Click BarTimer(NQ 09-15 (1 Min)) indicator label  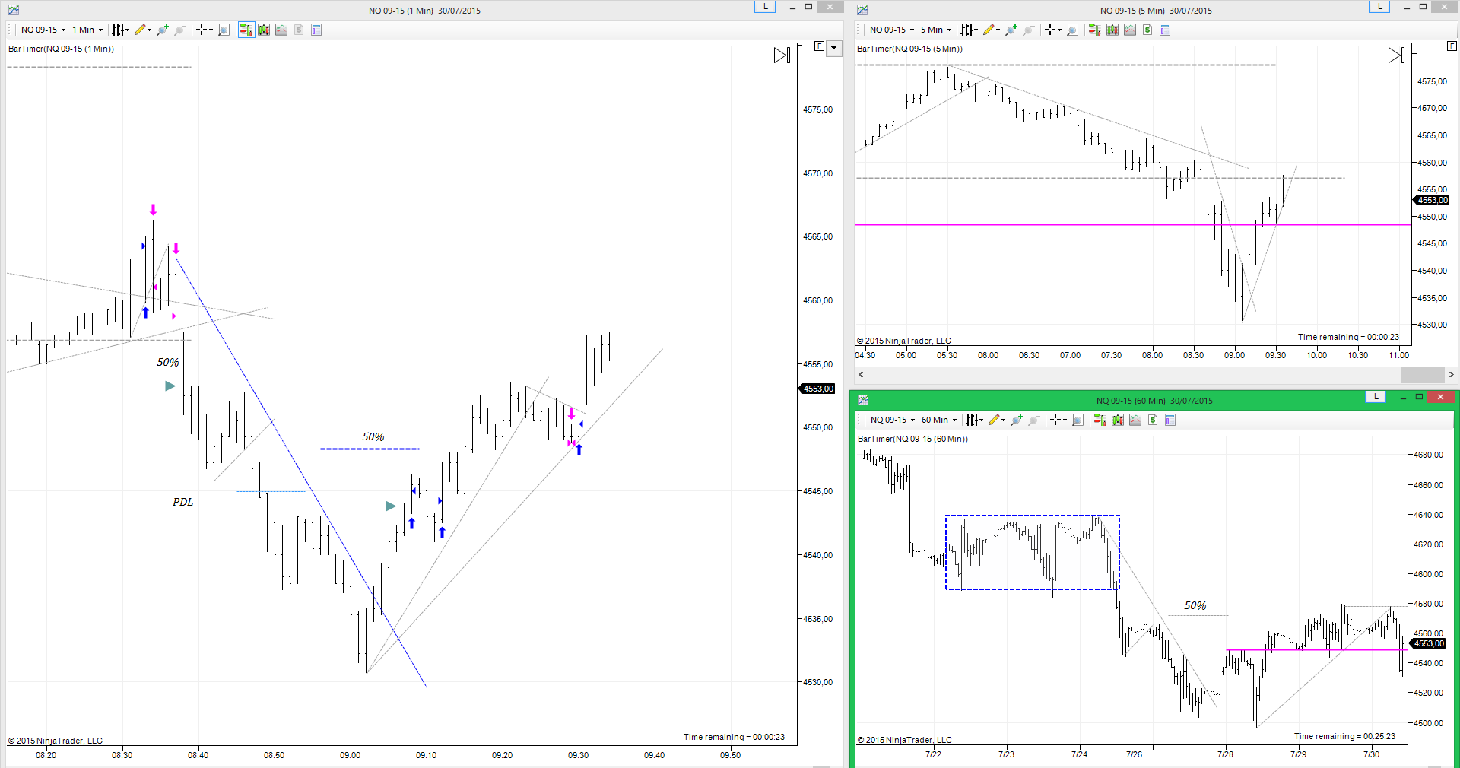(x=61, y=49)
